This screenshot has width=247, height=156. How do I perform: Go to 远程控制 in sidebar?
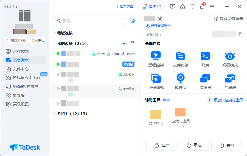(25, 51)
